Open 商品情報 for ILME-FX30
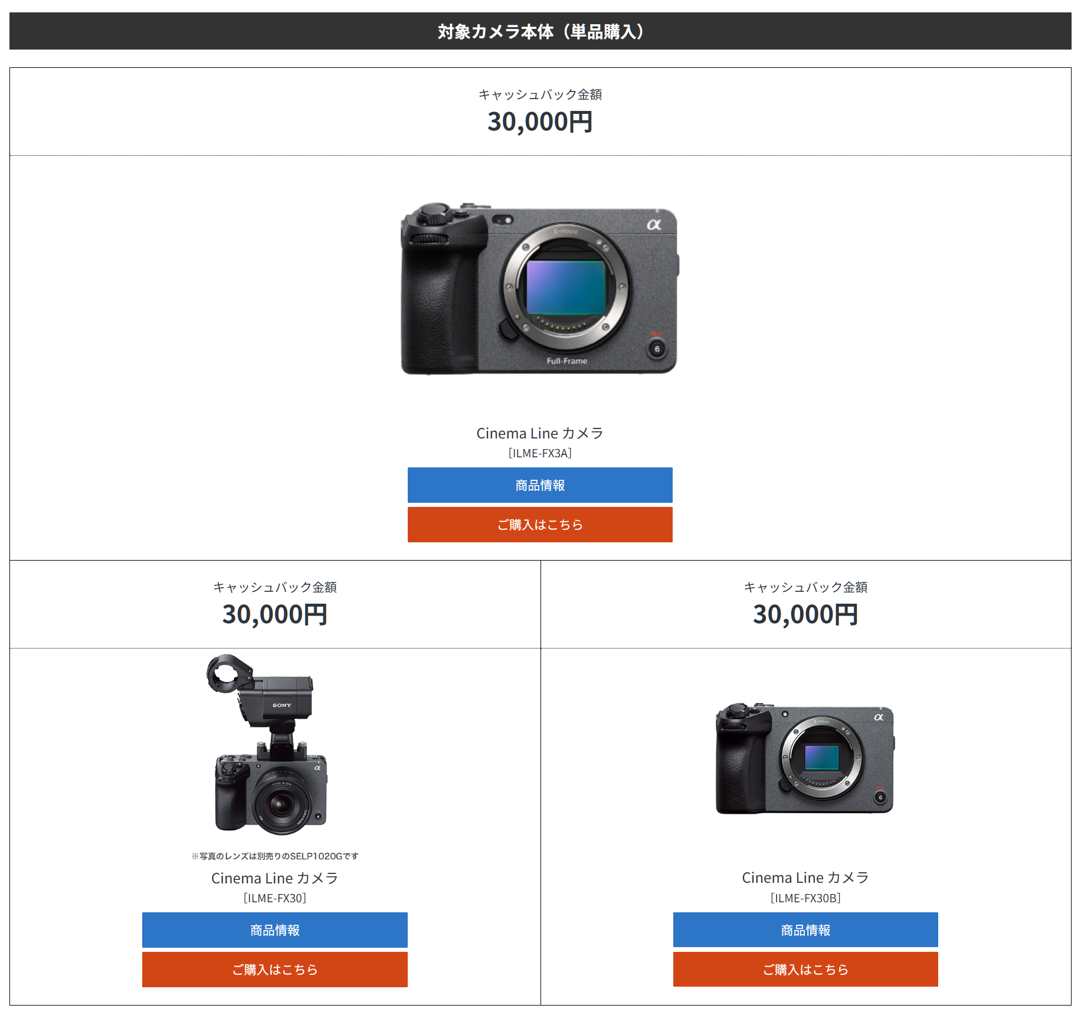 pyautogui.click(x=275, y=930)
